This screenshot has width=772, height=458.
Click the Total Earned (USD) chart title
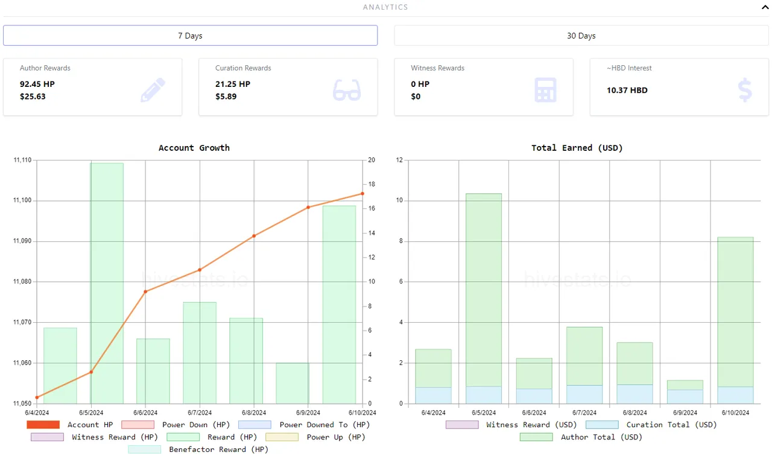click(x=577, y=148)
